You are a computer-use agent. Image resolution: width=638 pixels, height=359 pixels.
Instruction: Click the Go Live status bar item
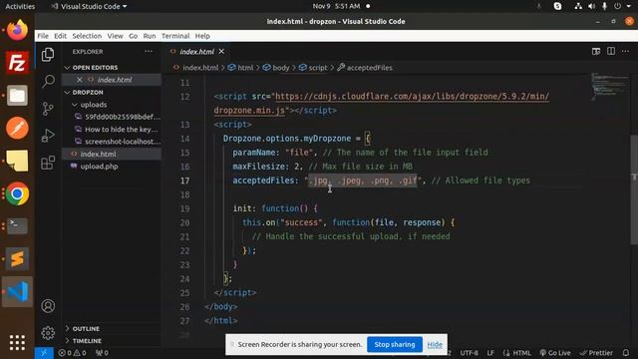click(x=555, y=353)
